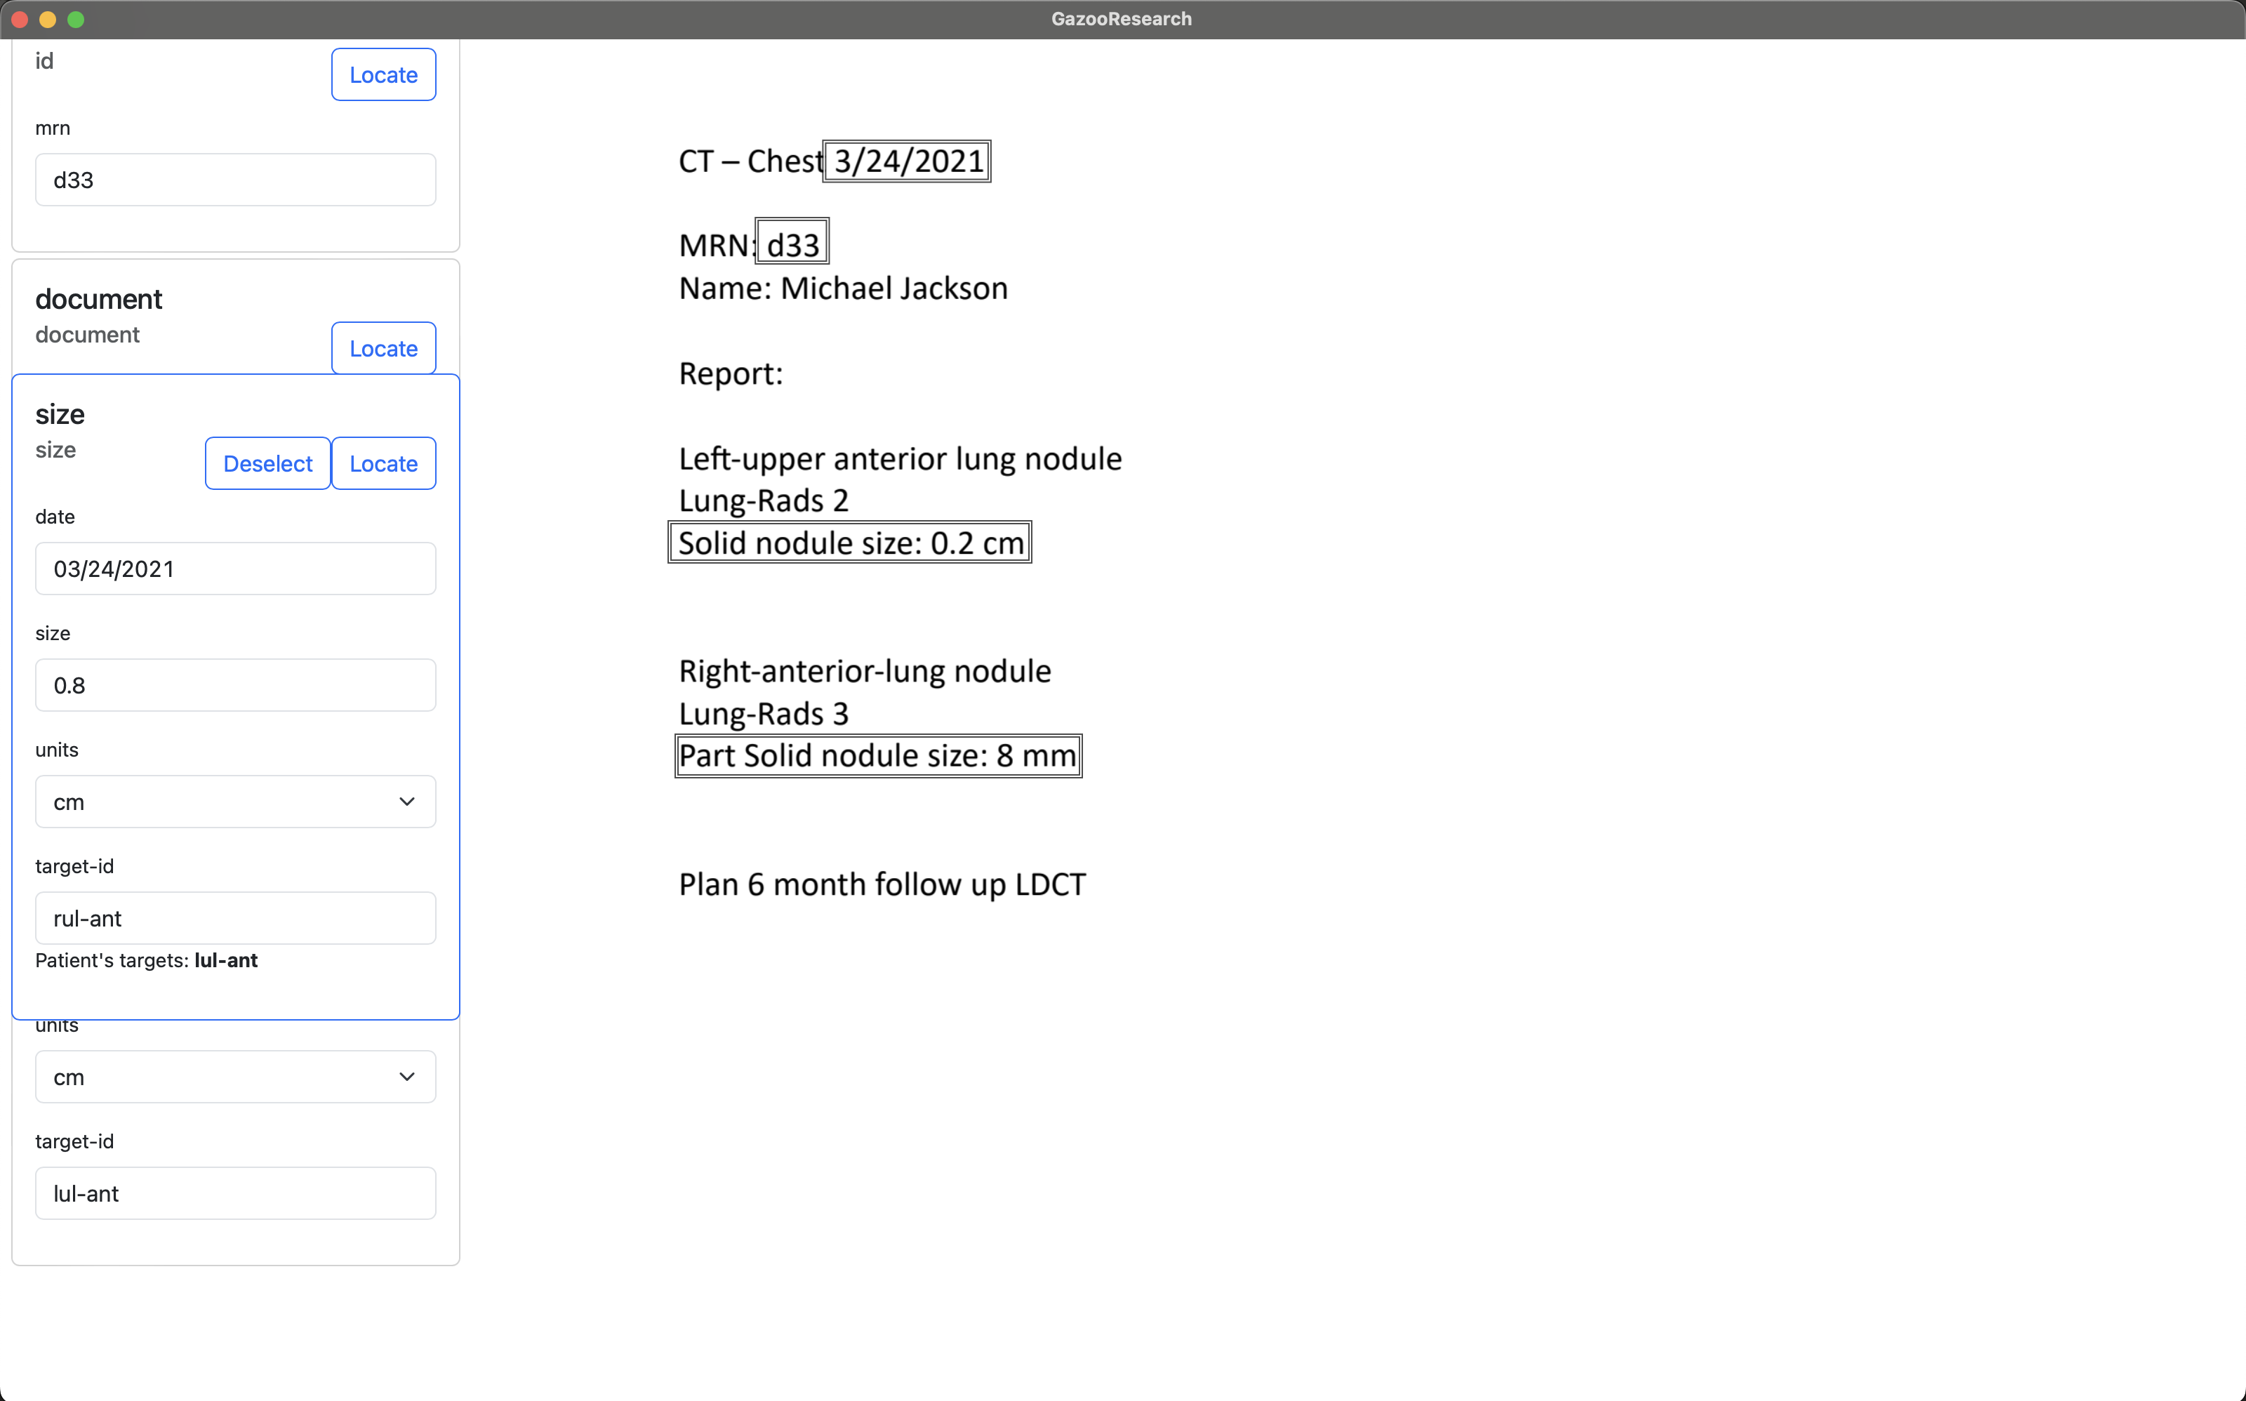The height and width of the screenshot is (1401, 2246).
Task: Click Deselect button in size panel
Action: click(x=268, y=463)
